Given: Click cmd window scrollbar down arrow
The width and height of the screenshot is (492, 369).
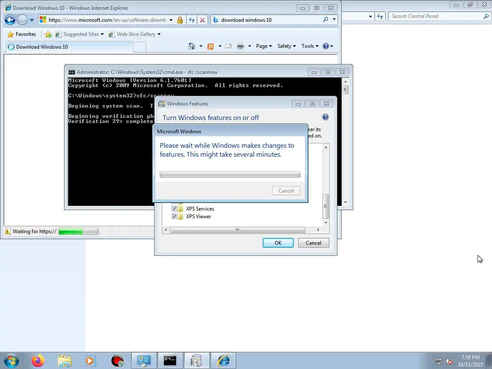Looking at the screenshot, I should 346,202.
